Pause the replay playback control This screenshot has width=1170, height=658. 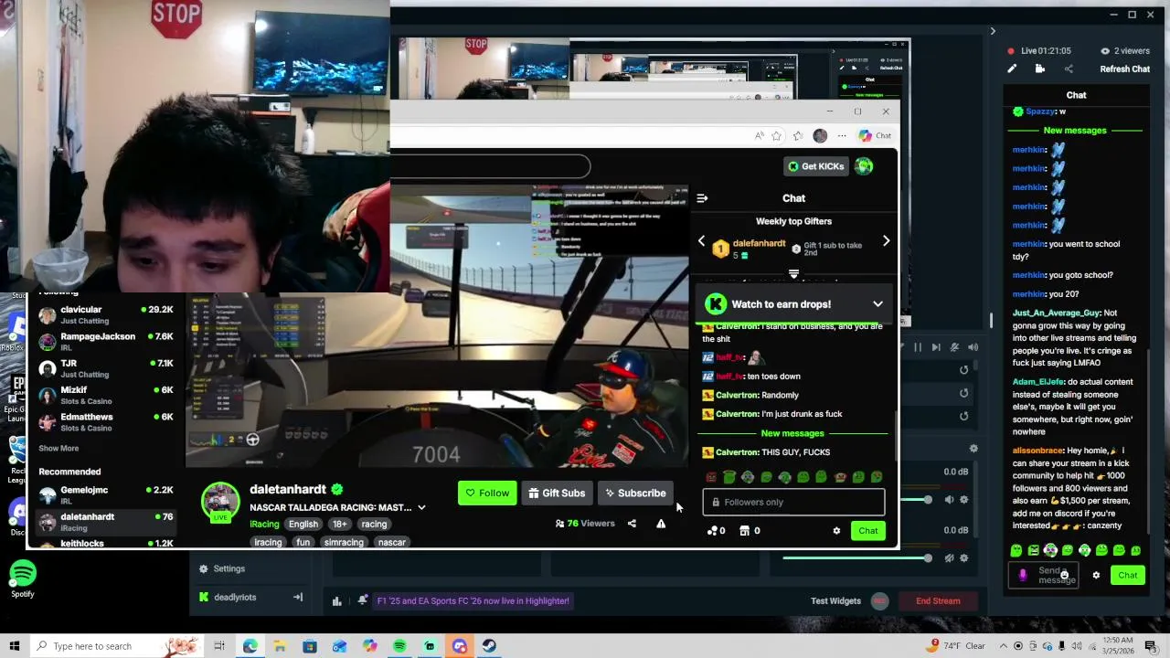[x=918, y=347]
